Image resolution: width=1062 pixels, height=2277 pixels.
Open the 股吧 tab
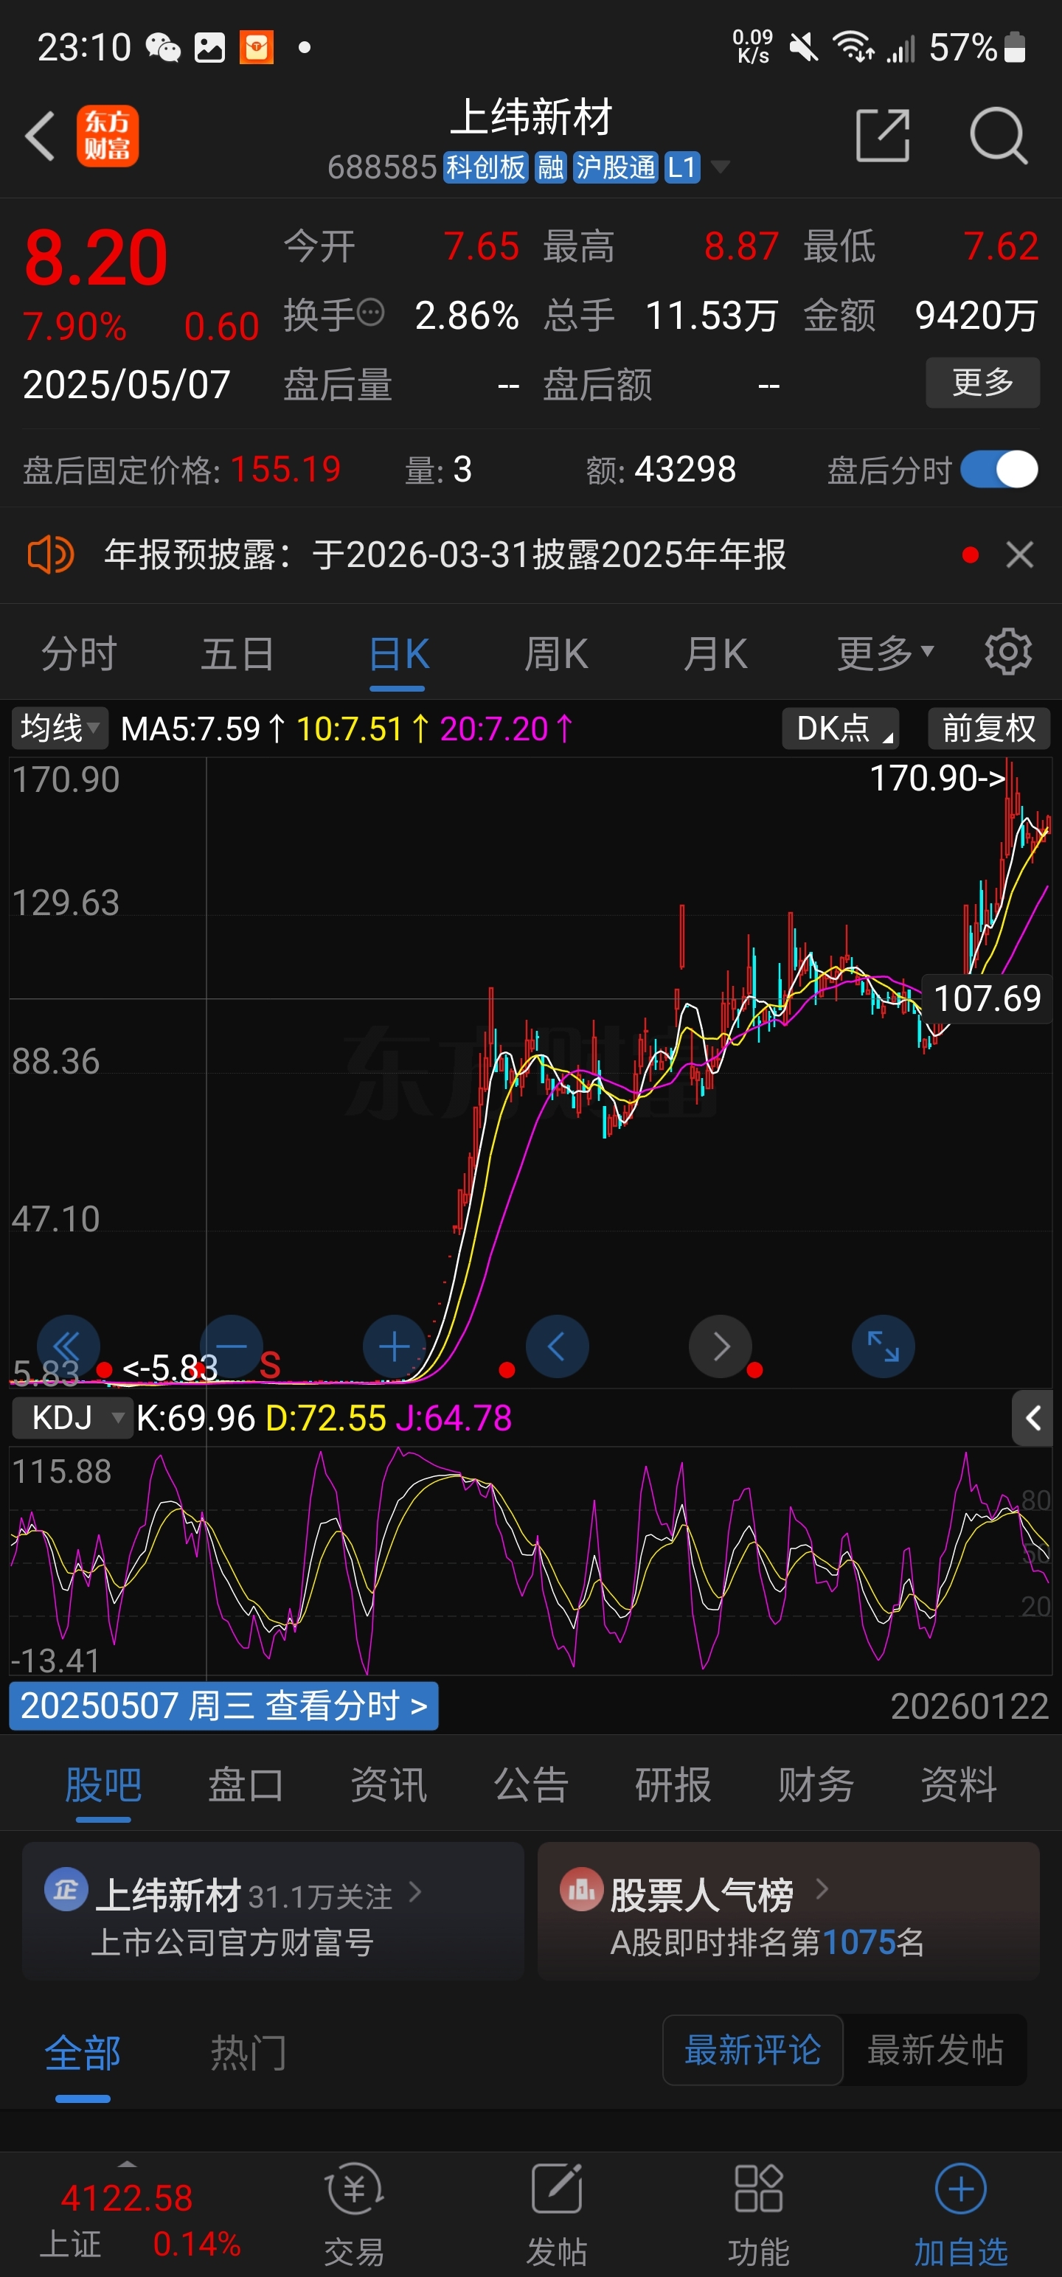coord(103,1784)
